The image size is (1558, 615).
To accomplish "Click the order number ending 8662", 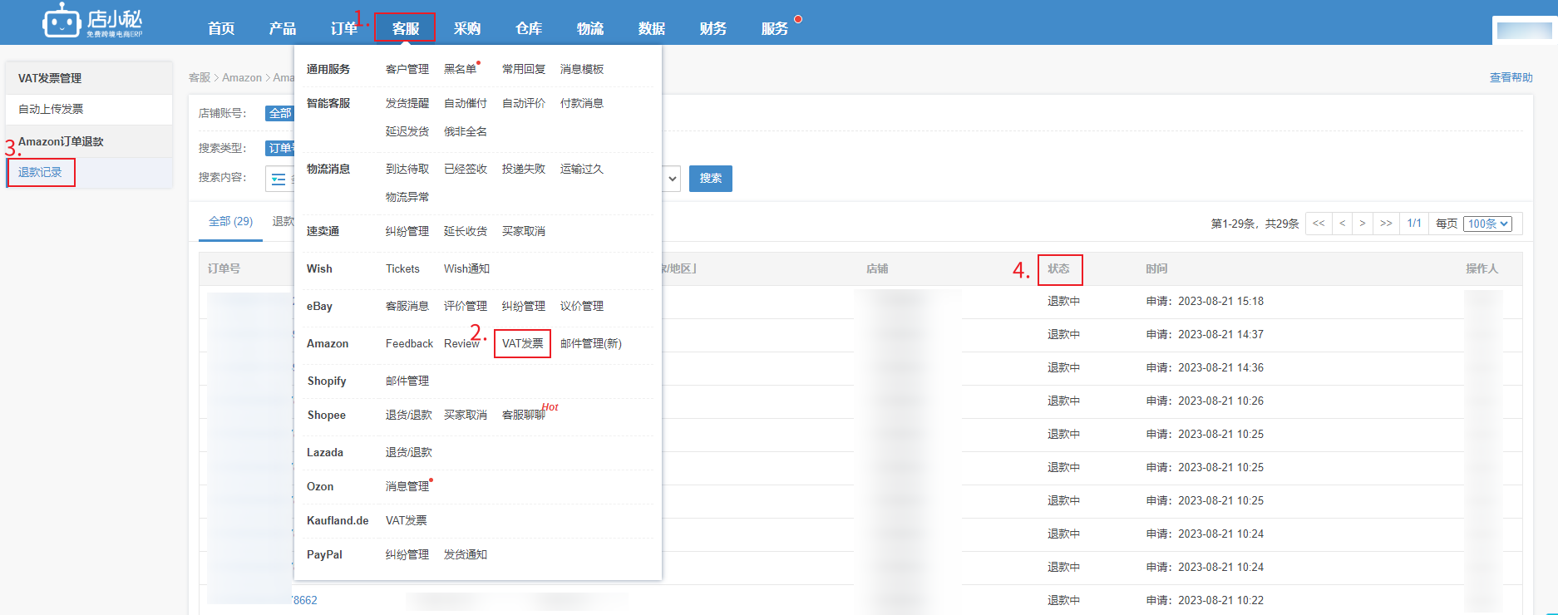I will click(x=304, y=600).
